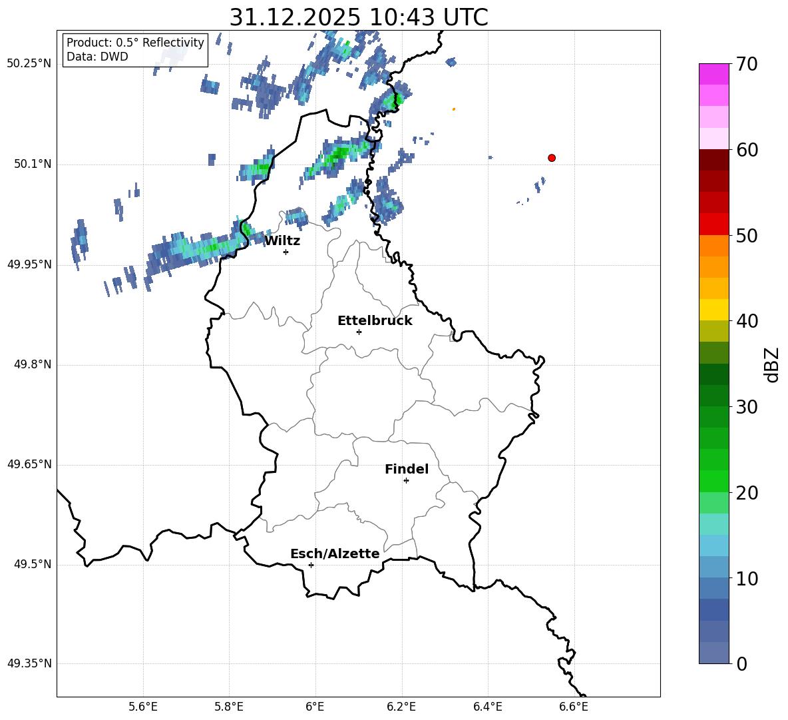
Task: Click the title '31.12.2025 10:43 UTC'
Action: pyautogui.click(x=359, y=17)
